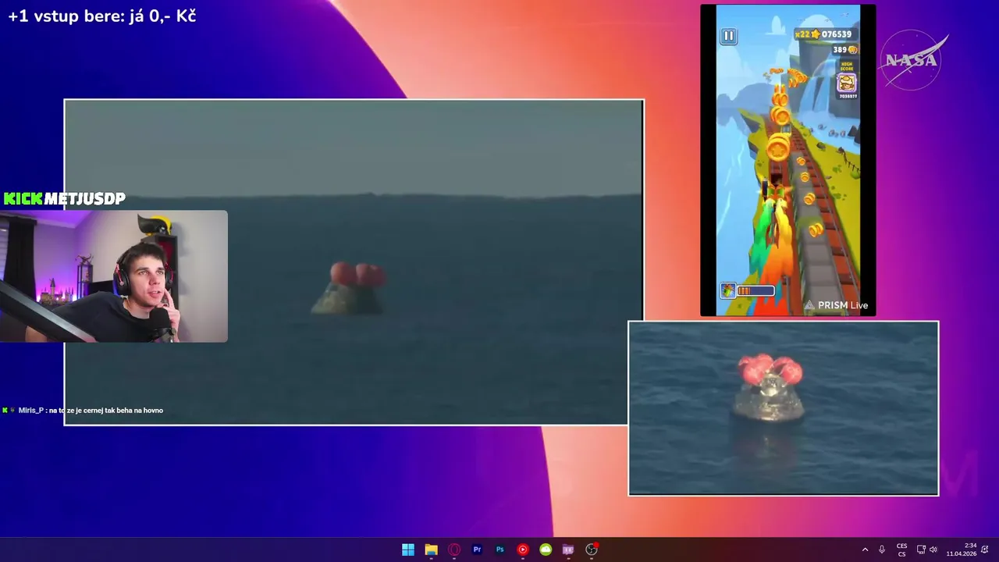Open YouTube Music from the taskbar
This screenshot has width=999, height=562.
[523, 550]
